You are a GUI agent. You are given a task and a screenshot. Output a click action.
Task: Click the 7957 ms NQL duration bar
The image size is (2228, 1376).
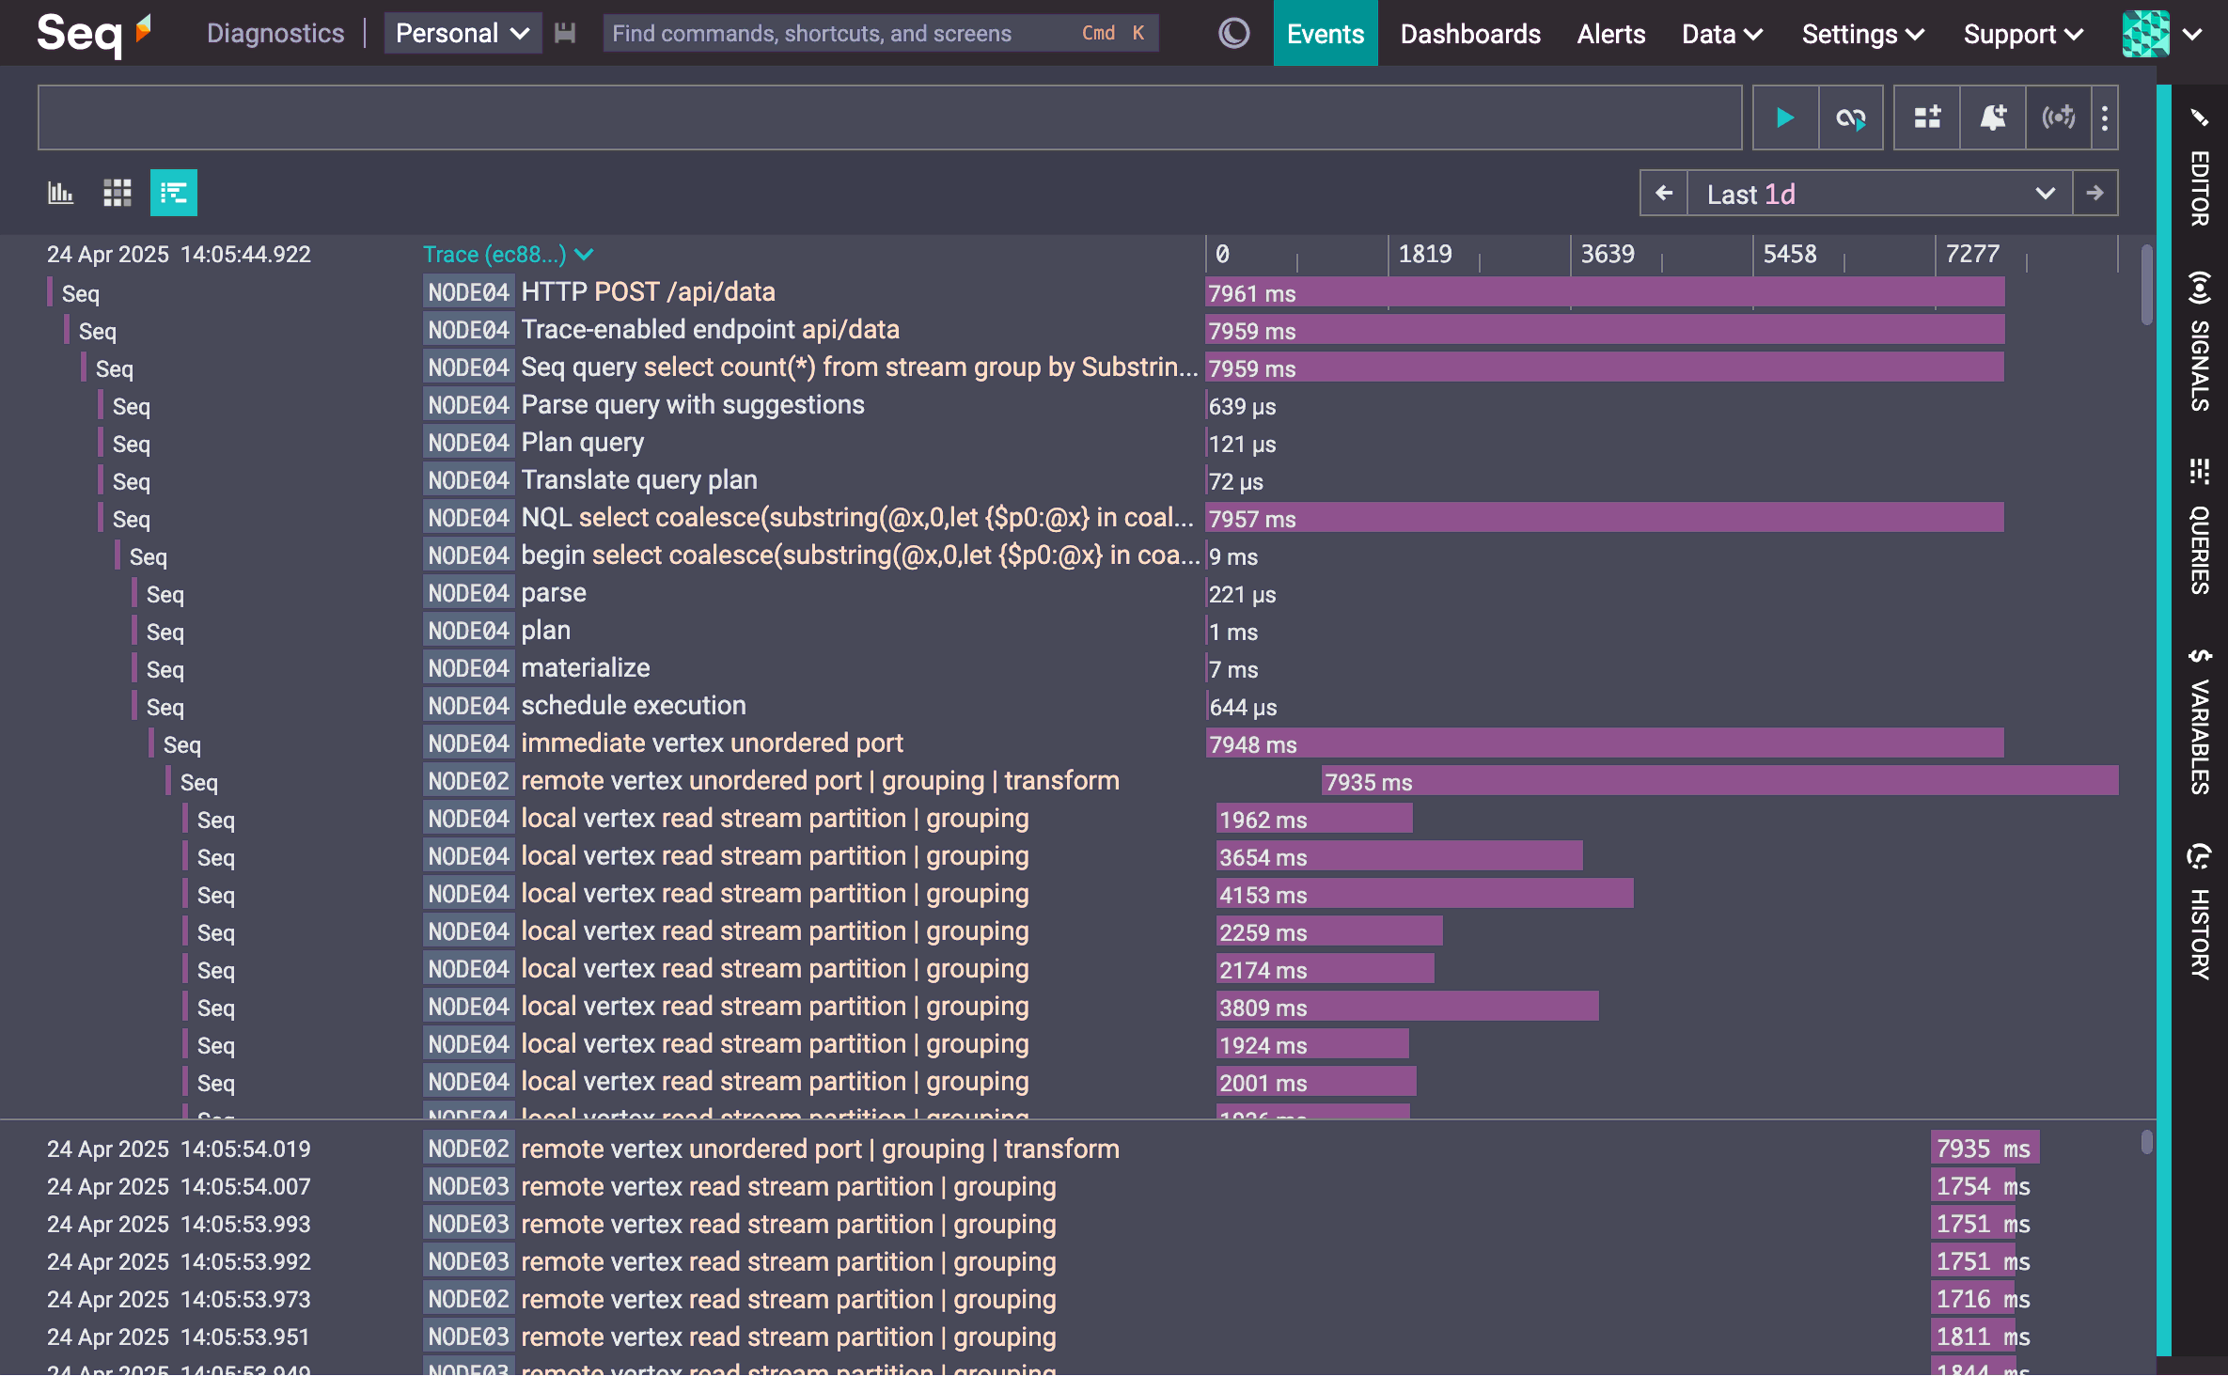click(x=1605, y=518)
